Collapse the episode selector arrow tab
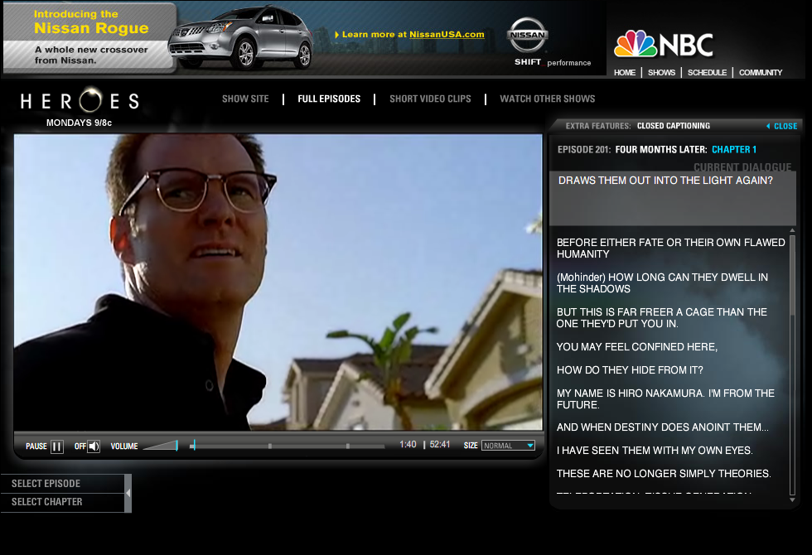The image size is (812, 555). coord(128,494)
